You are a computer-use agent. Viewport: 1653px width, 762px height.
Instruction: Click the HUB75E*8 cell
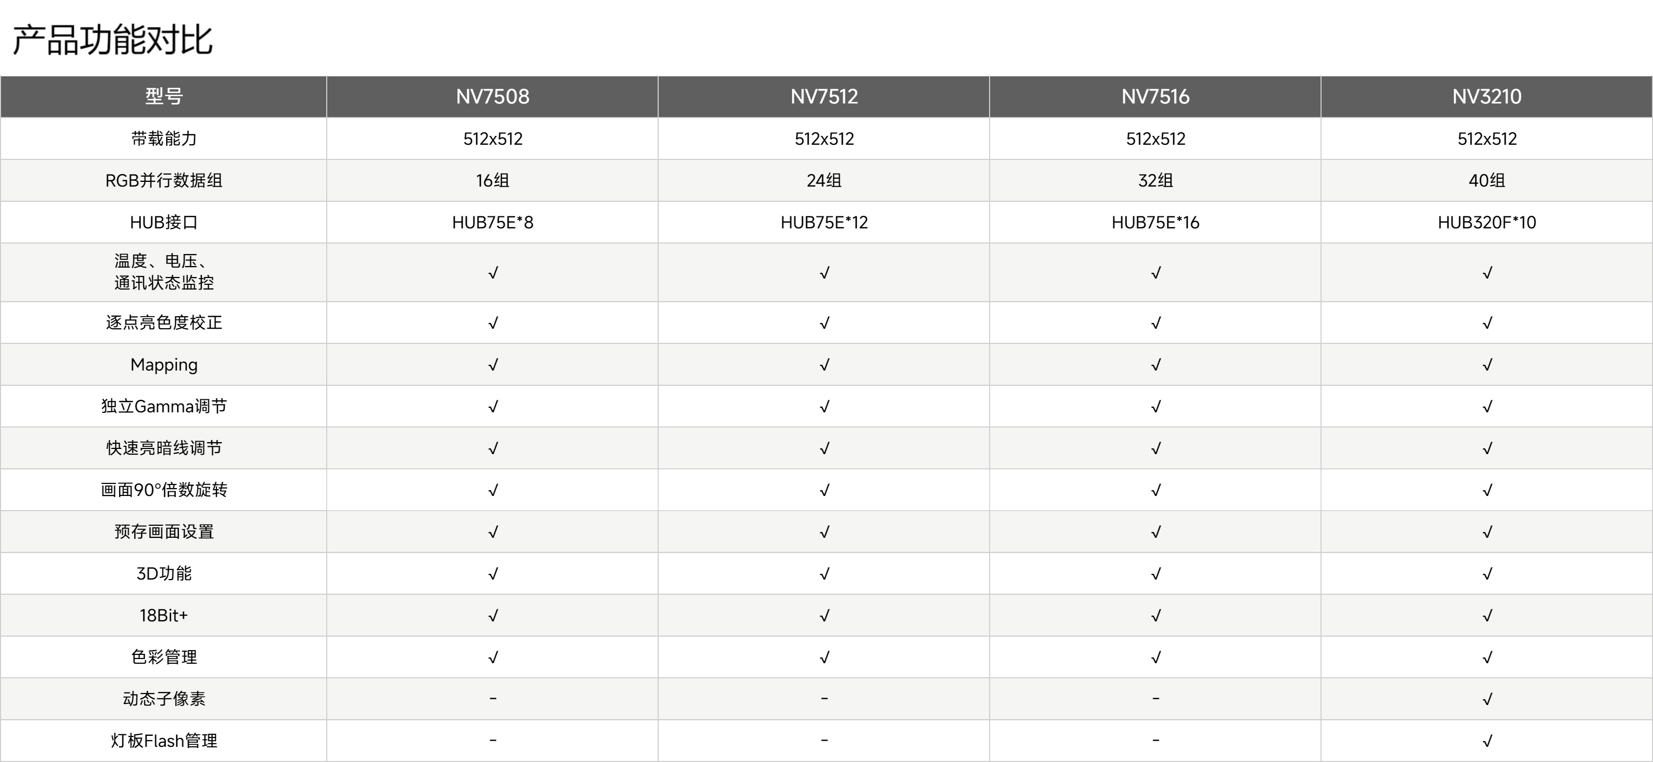492,223
